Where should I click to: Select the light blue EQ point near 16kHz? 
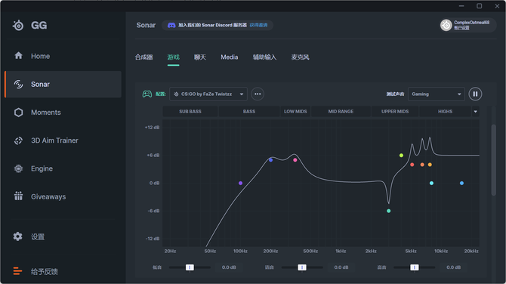coord(461,183)
